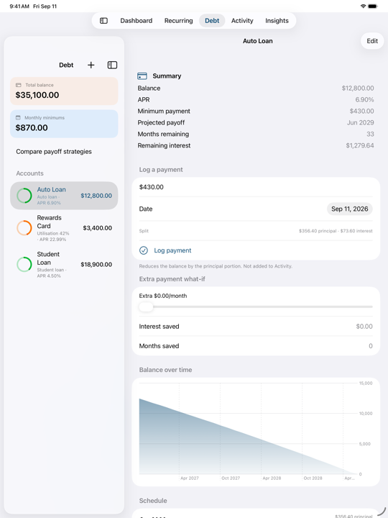Screen dimensions: 388x518
Task: Click the $430.00 payment amount field
Action: coord(256,187)
